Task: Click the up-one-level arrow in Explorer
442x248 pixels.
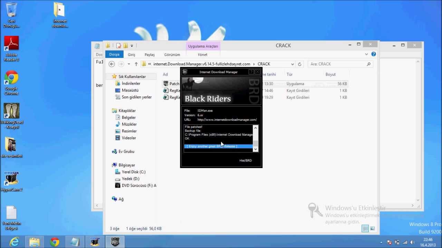Action: click(136, 64)
